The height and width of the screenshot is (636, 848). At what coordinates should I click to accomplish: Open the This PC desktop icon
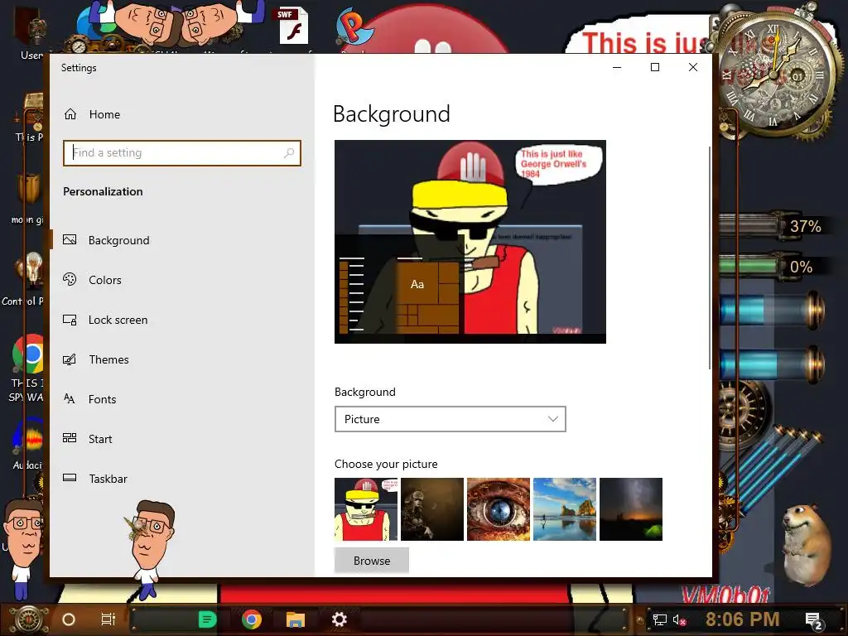tap(29, 118)
